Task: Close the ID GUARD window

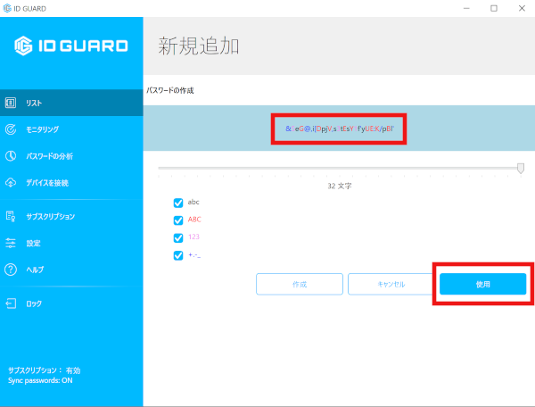Action: coord(522,8)
